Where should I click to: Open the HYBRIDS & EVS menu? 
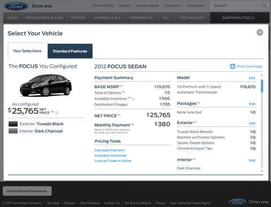click(x=107, y=18)
